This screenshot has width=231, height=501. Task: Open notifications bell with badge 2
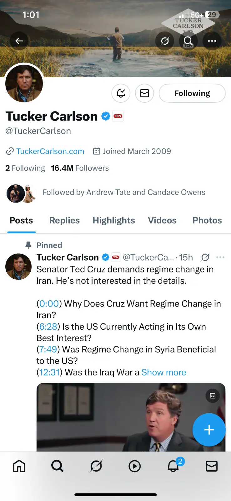(x=173, y=466)
